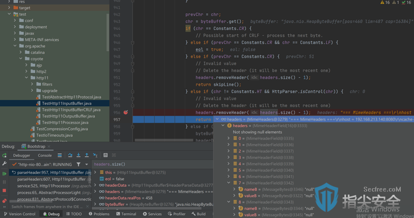Click Step Over icon
414x218 pixels.
[70, 156]
